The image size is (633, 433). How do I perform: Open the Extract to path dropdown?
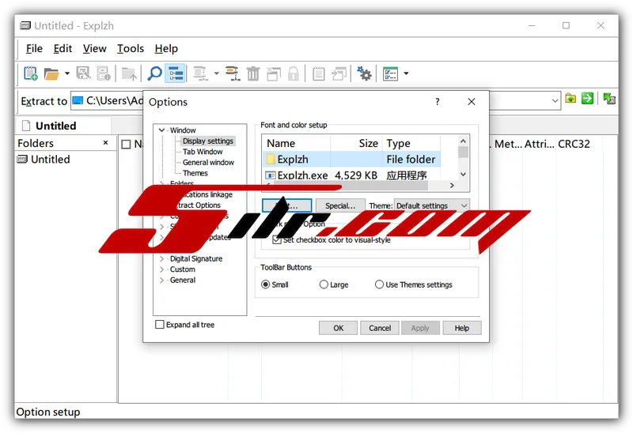click(x=555, y=100)
